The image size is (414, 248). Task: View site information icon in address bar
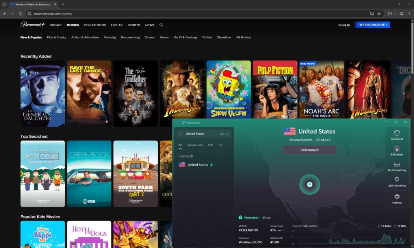(x=30, y=13)
